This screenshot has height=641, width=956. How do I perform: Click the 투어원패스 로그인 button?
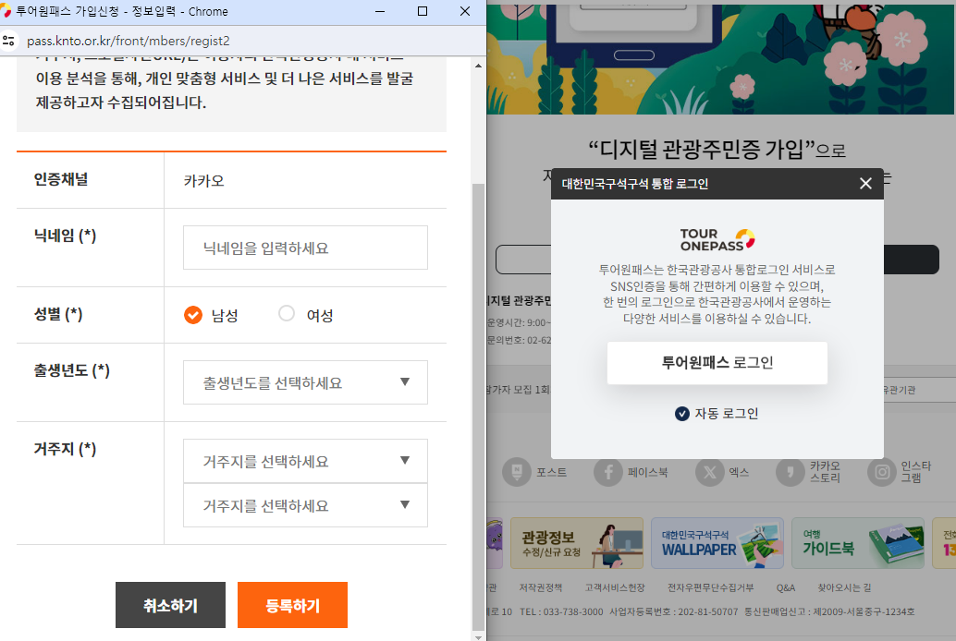point(717,363)
